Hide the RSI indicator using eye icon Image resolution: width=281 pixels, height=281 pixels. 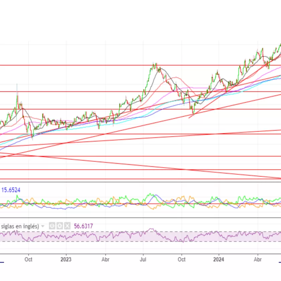coord(52,226)
